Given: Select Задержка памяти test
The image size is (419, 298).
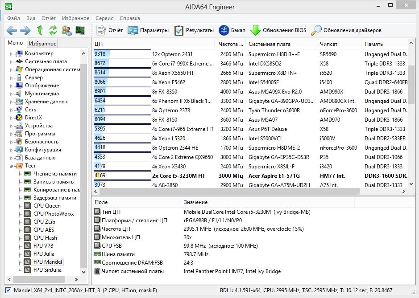Looking at the screenshot, I should point(54,197).
